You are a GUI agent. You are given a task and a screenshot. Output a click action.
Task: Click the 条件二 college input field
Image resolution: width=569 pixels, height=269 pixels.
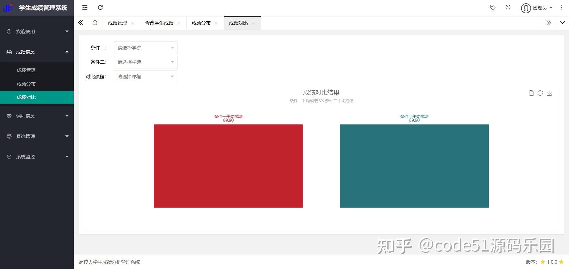[x=145, y=62]
